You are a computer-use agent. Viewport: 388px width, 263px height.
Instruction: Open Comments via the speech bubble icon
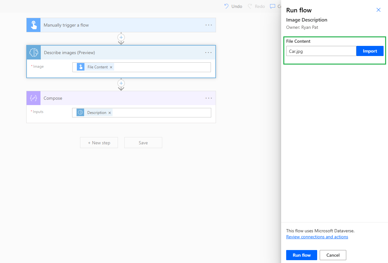point(272,6)
